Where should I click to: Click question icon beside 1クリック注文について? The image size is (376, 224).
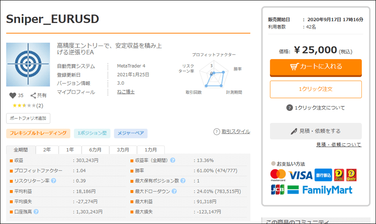290,108
